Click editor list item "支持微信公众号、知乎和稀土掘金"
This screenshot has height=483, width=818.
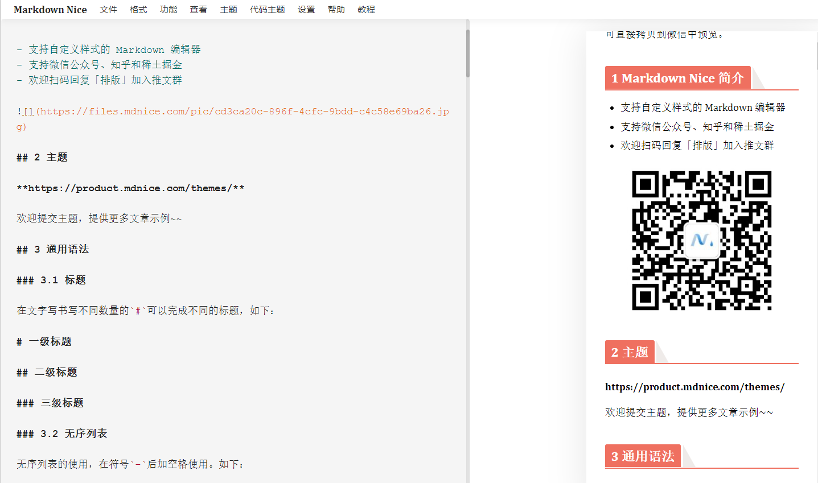click(105, 65)
